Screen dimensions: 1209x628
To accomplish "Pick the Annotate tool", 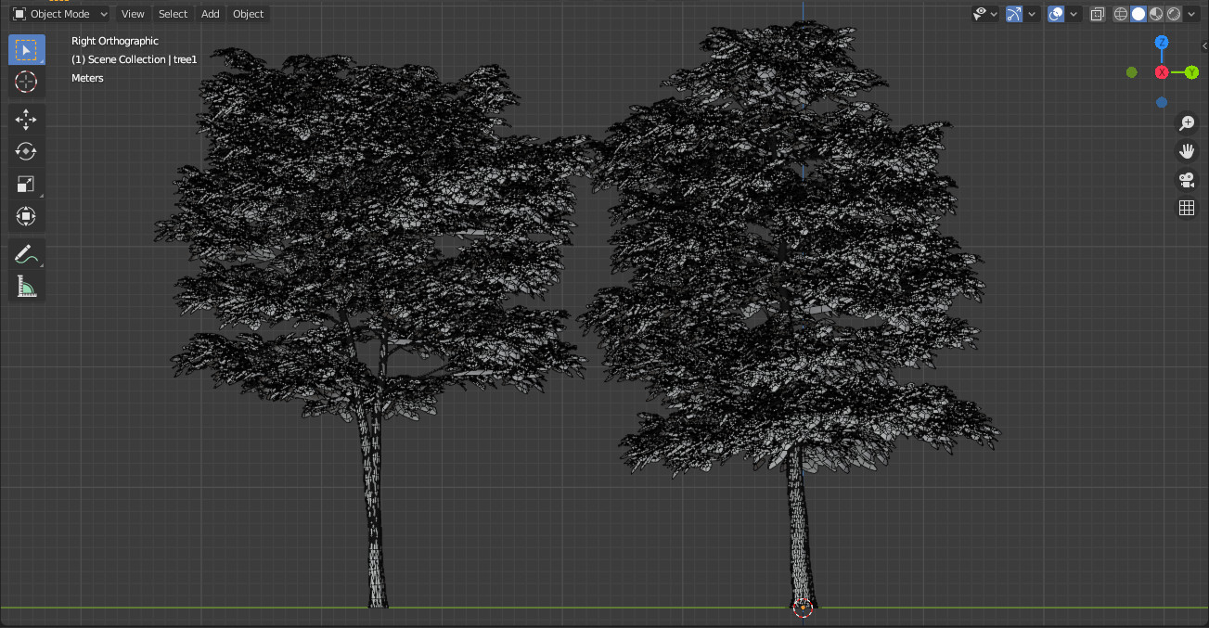I will pos(26,252).
